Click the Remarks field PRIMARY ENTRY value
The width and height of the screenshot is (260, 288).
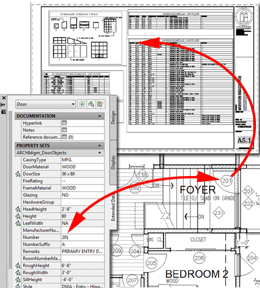point(83,251)
